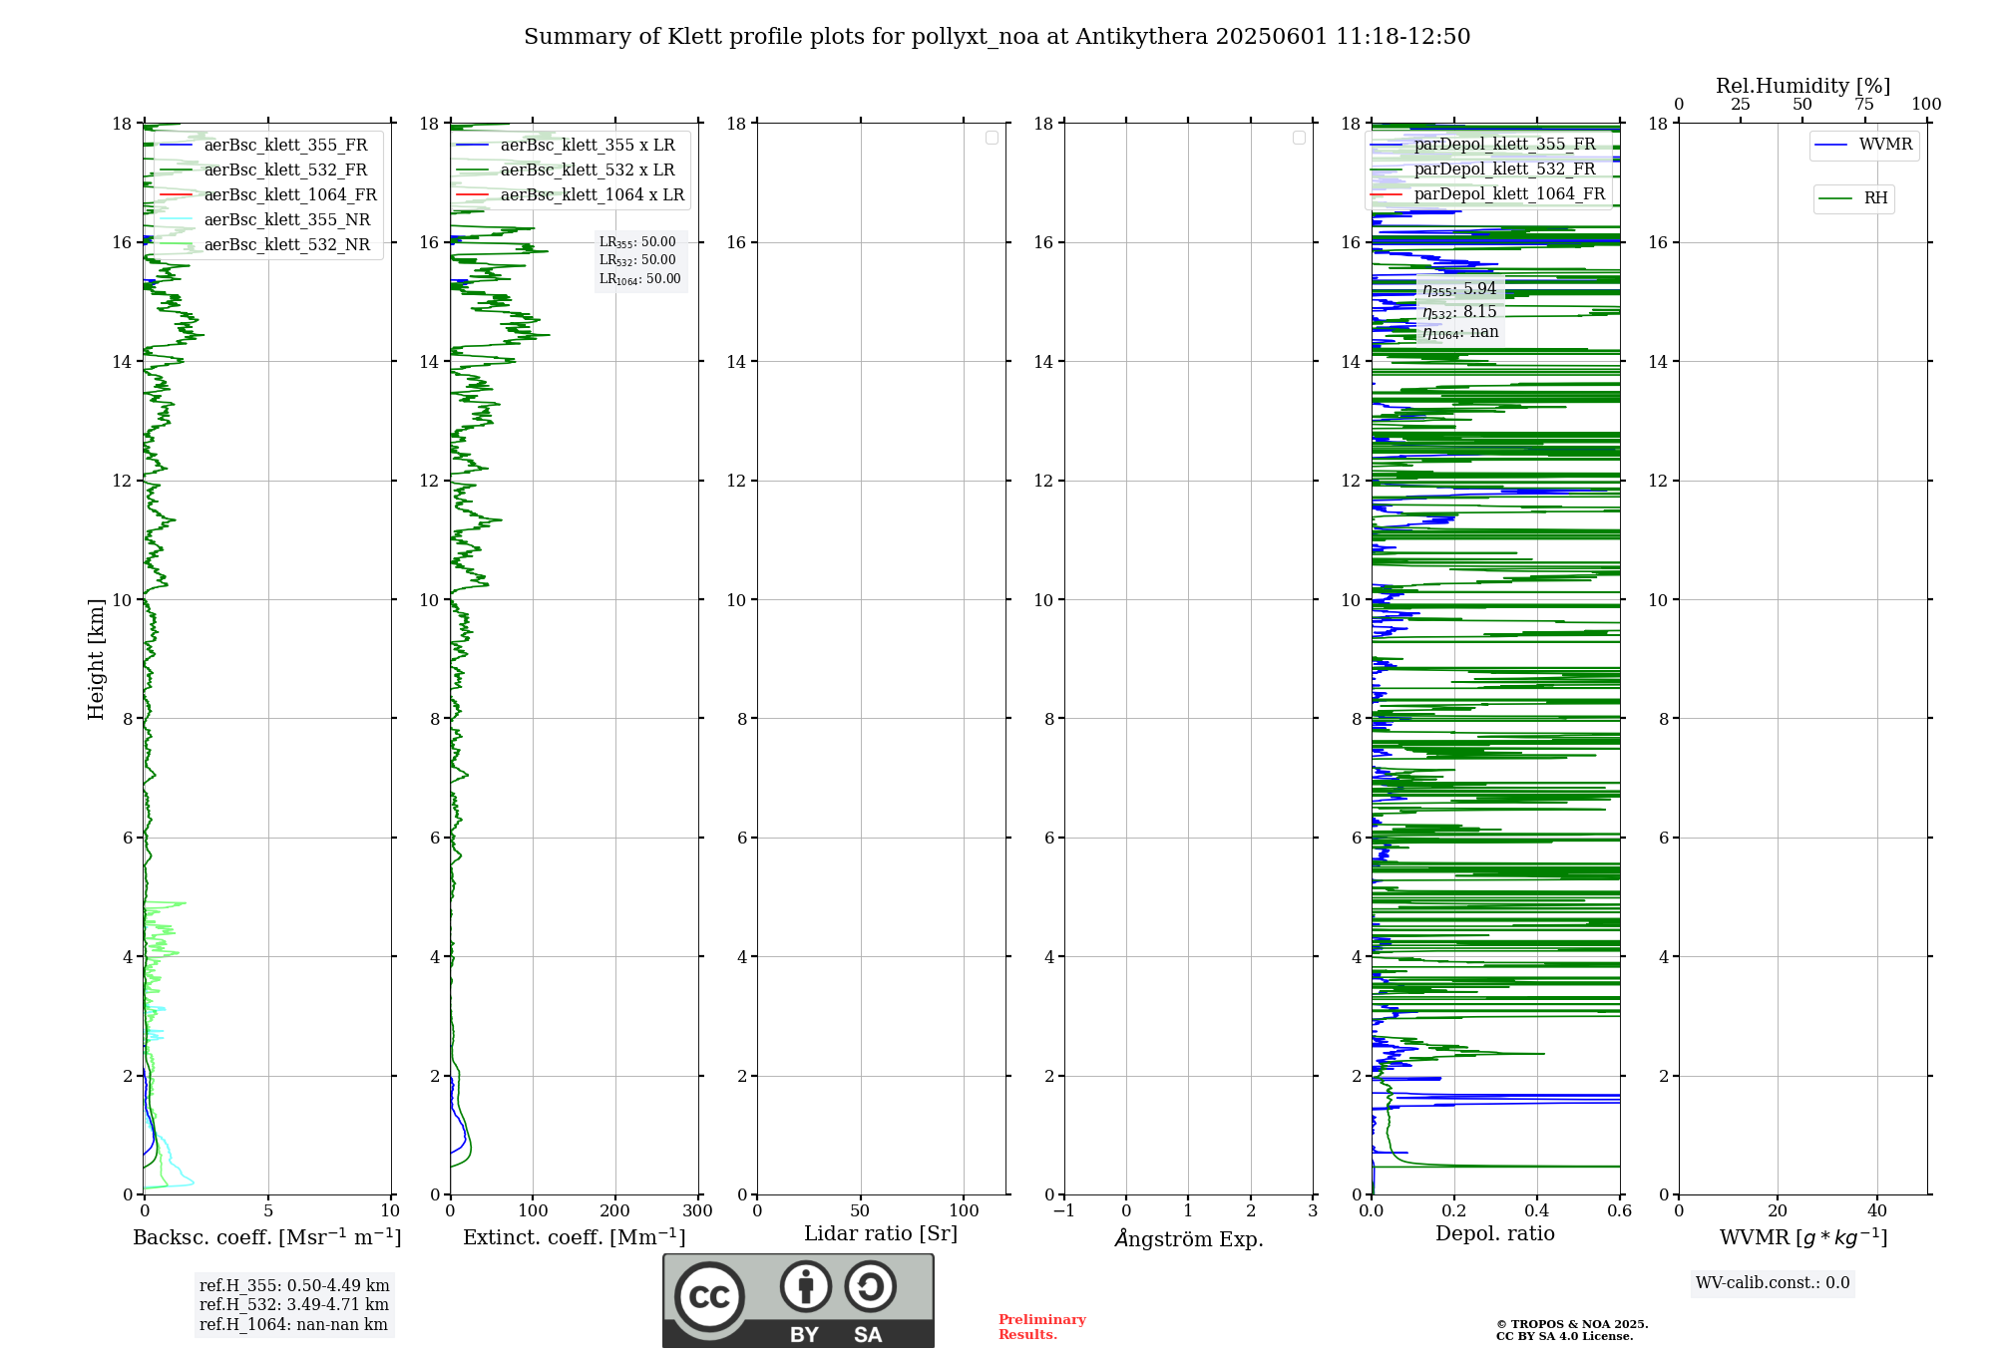Image resolution: width=1995 pixels, height=1356 pixels.
Task: Click the share-alike circular arrow icon above SA
Action: 870,1286
